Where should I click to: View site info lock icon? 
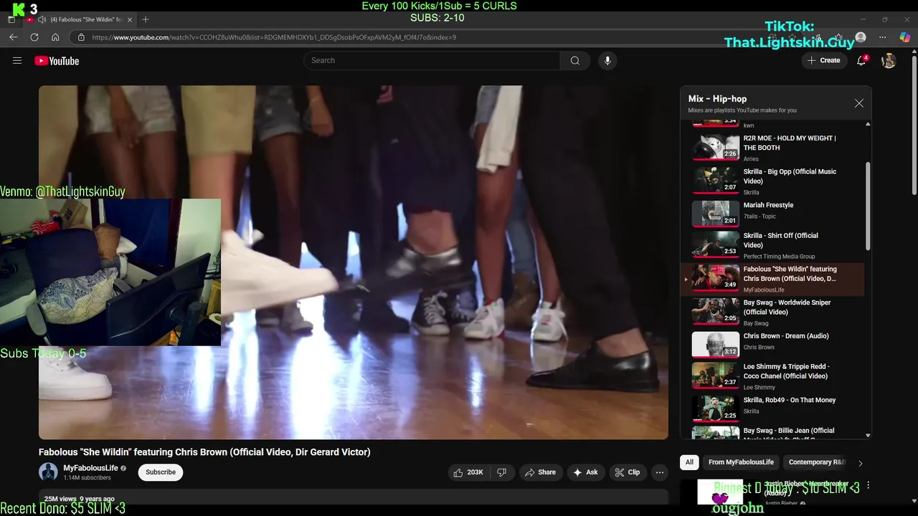point(81,37)
